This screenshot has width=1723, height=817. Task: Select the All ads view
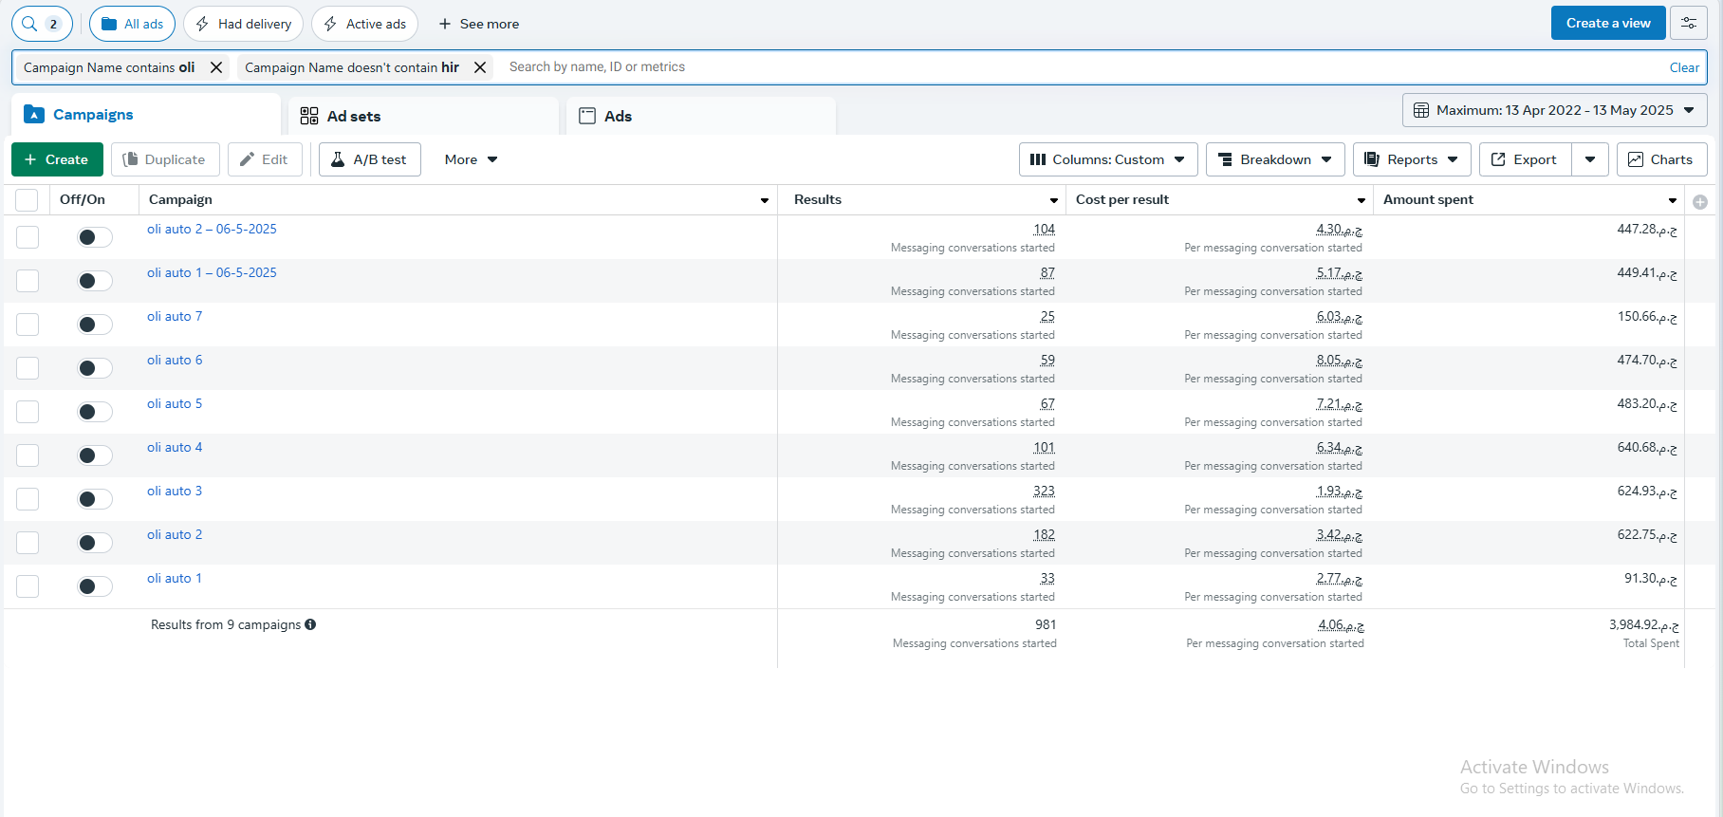click(132, 24)
